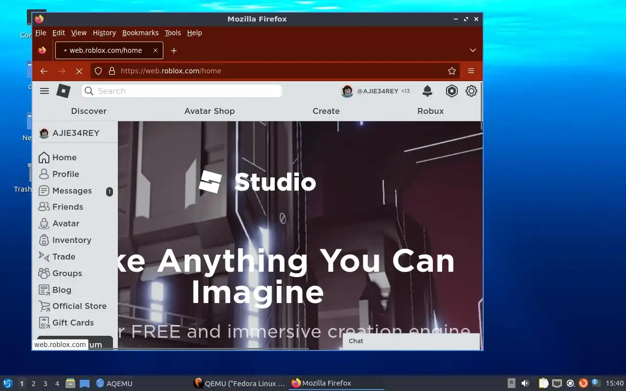This screenshot has width=626, height=391.
Task: Bookmark this page with the star icon
Action: (452, 71)
